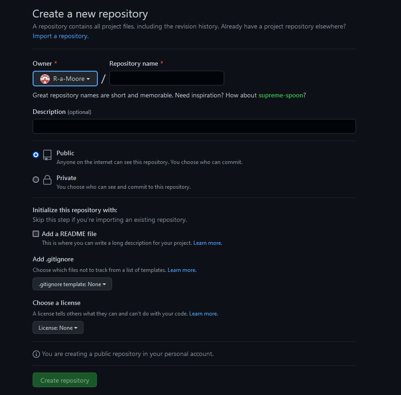Open the Import a repository link
The height and width of the screenshot is (395, 401).
[59, 36]
